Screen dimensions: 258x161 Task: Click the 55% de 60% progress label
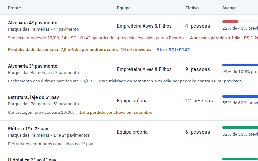coord(240,103)
